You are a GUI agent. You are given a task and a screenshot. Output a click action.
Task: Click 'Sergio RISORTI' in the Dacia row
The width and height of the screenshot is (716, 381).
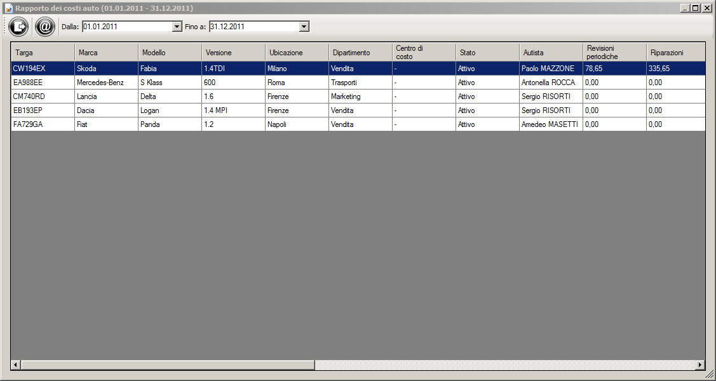[551, 110]
